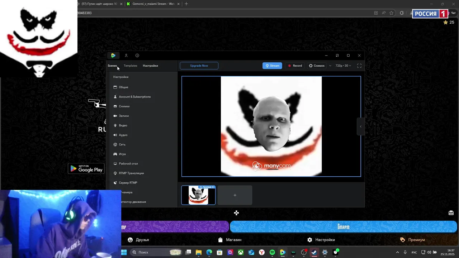Switch to the Scenes tab
This screenshot has width=459, height=258.
pyautogui.click(x=112, y=66)
